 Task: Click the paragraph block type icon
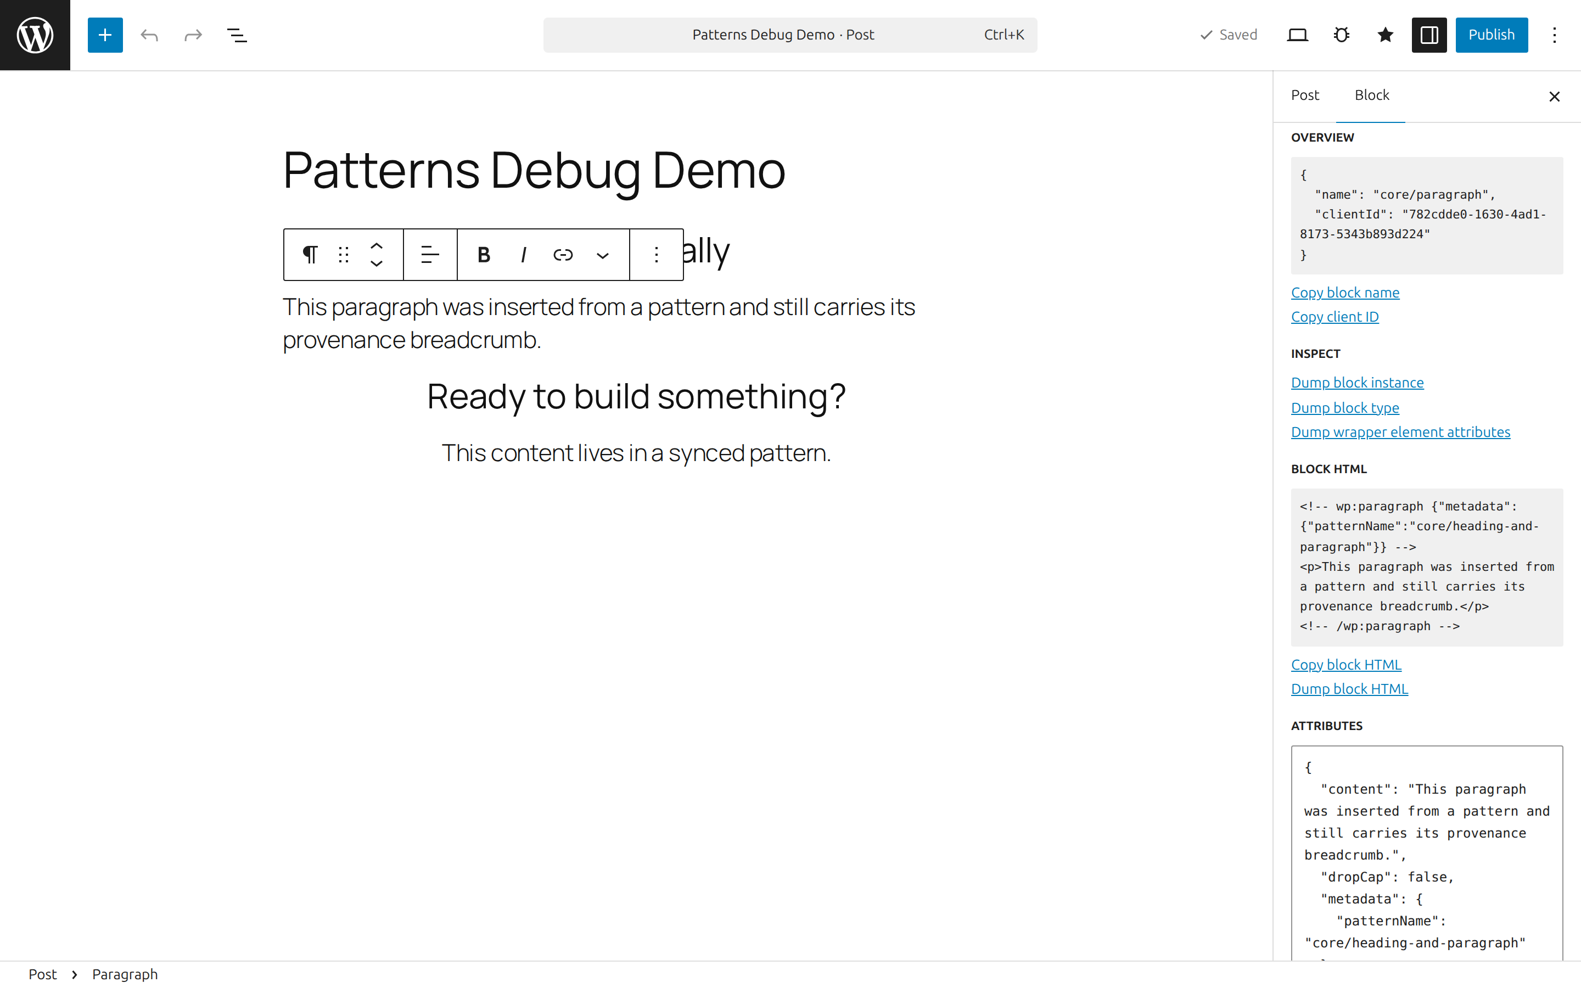pos(310,254)
